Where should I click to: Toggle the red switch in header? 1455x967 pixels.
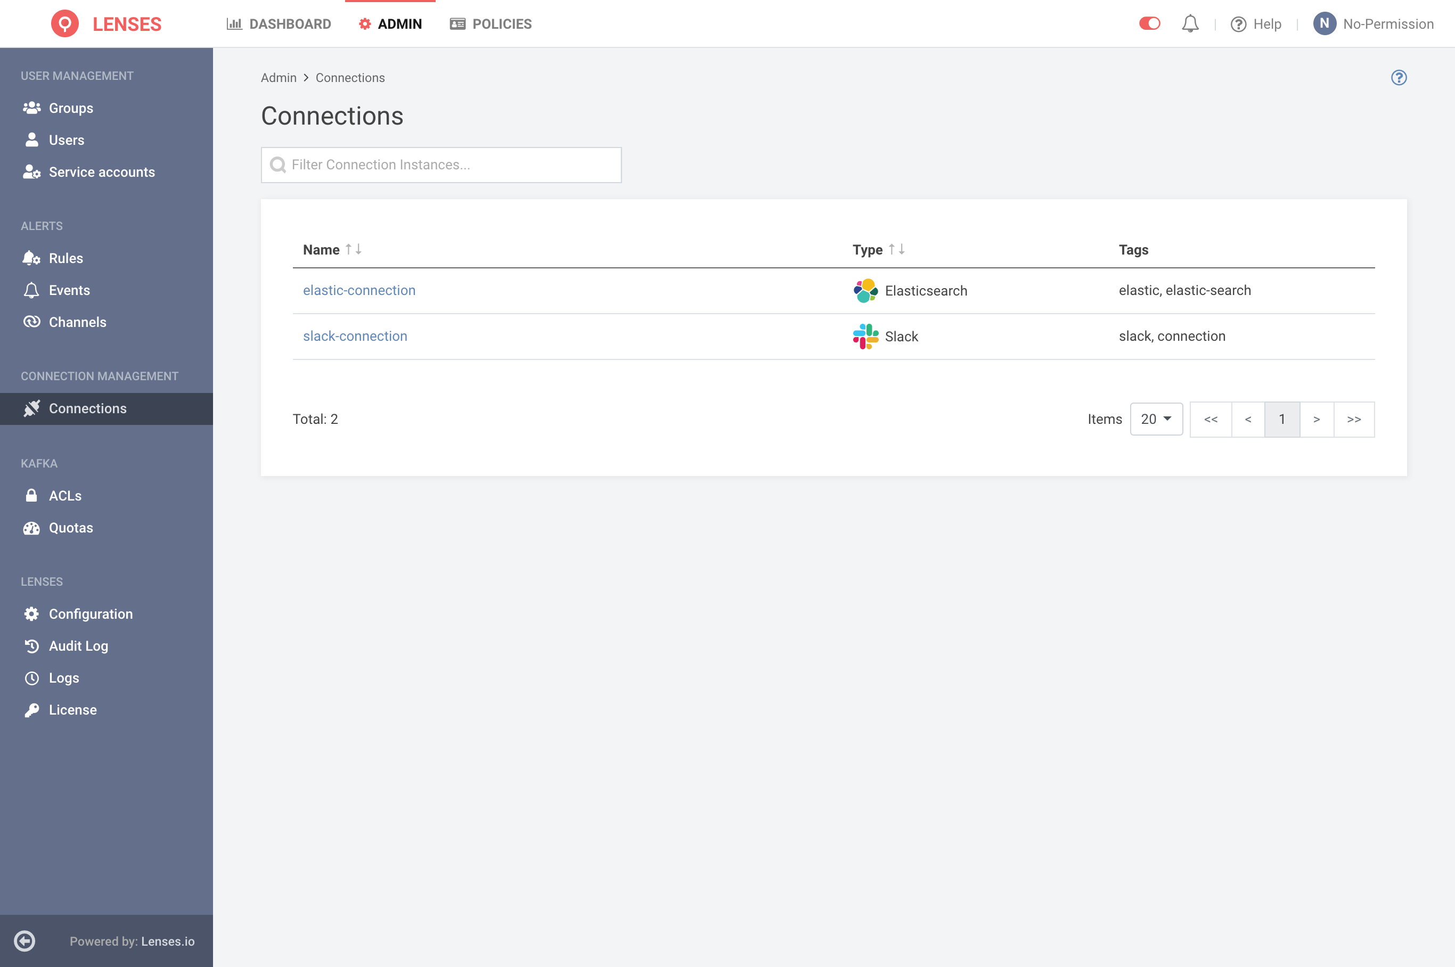[x=1149, y=24]
